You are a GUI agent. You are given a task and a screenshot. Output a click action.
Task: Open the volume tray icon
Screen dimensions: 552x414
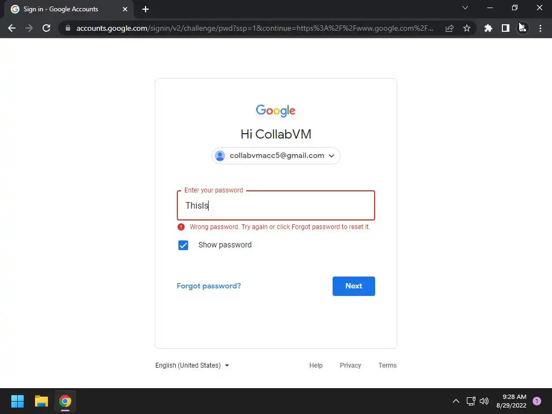click(x=485, y=401)
